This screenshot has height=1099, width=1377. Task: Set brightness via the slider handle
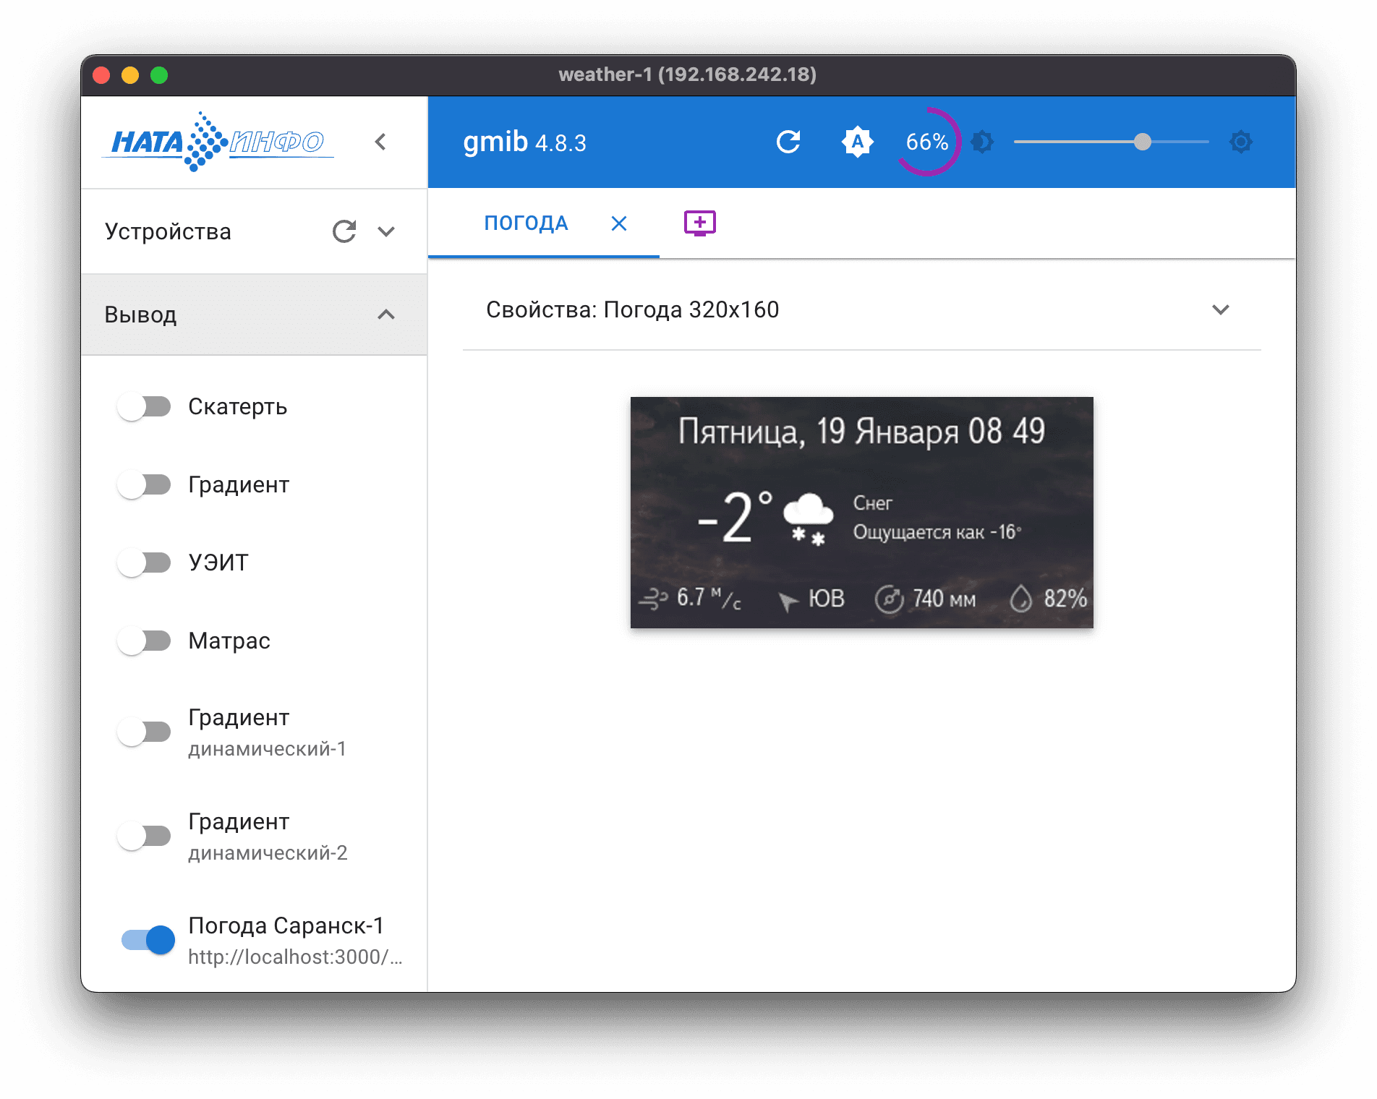coord(1143,142)
